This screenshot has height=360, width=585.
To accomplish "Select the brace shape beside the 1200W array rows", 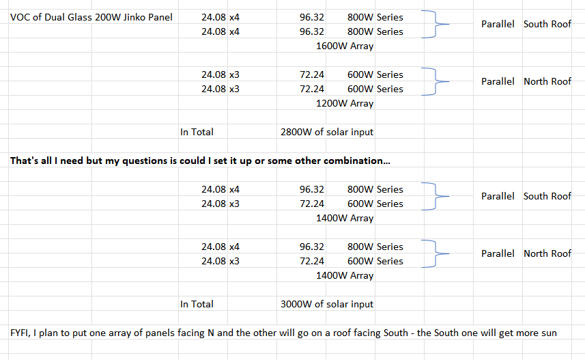I will click(433, 81).
